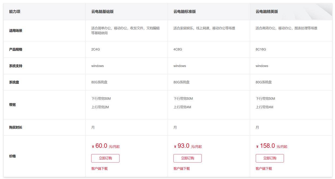This screenshot has height=179, width=335.
Task: Click the 能力项 header cell
Action: pos(14,11)
